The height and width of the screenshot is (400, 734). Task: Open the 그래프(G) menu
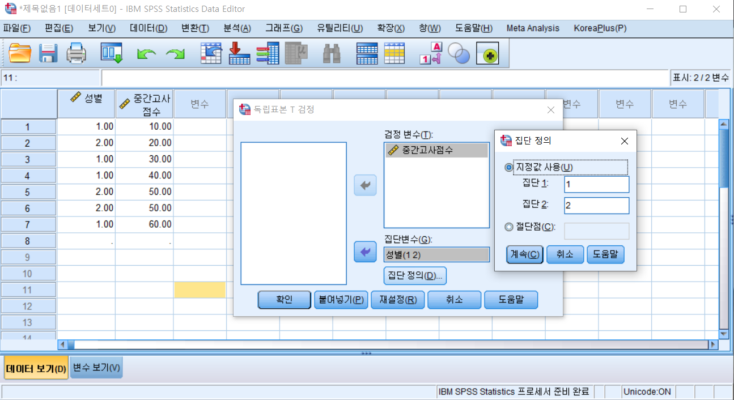[284, 28]
